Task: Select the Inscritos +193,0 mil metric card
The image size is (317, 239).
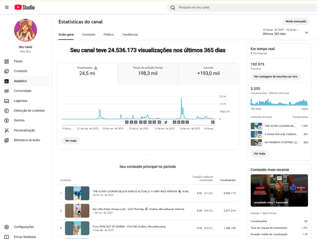Action: [209, 74]
